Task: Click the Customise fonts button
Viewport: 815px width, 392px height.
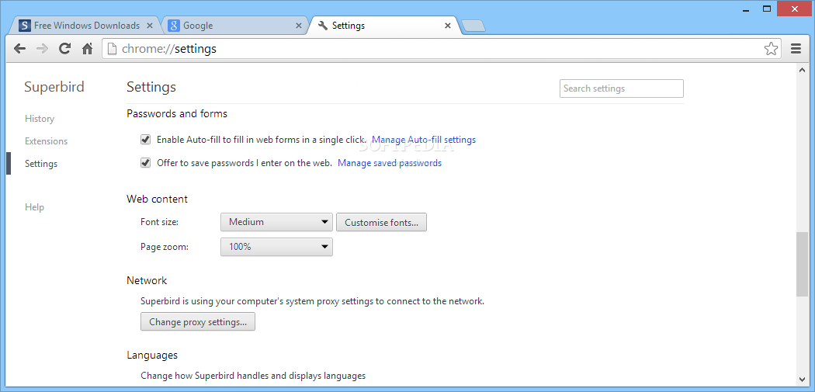Action: point(382,222)
